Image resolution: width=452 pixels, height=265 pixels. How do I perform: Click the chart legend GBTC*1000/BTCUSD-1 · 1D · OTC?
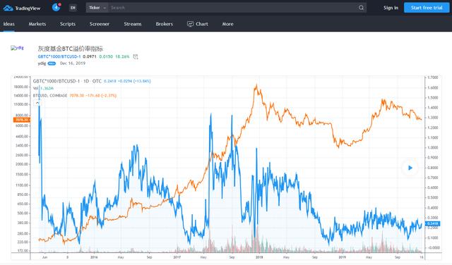click(67, 81)
